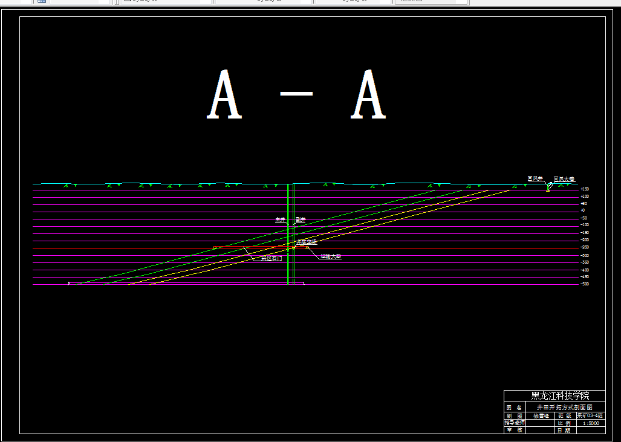The width and height of the screenshot is (621, 442).
Task: Click the +50 elevation label
Action: point(584,204)
